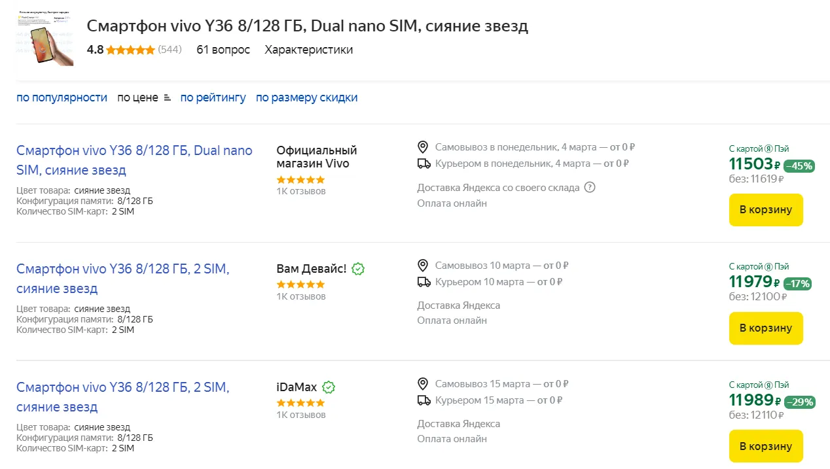Screen dimensions: 830x469
Task: Add the 11503 ₽ offer to cart
Action: [x=765, y=210]
